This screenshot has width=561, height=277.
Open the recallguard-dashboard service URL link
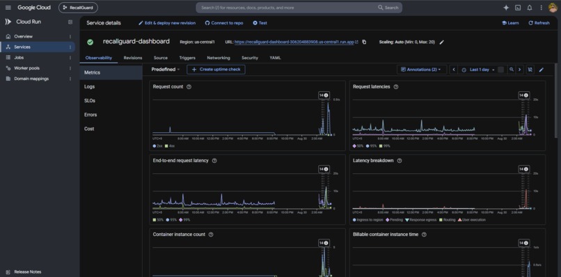pyautogui.click(x=297, y=42)
